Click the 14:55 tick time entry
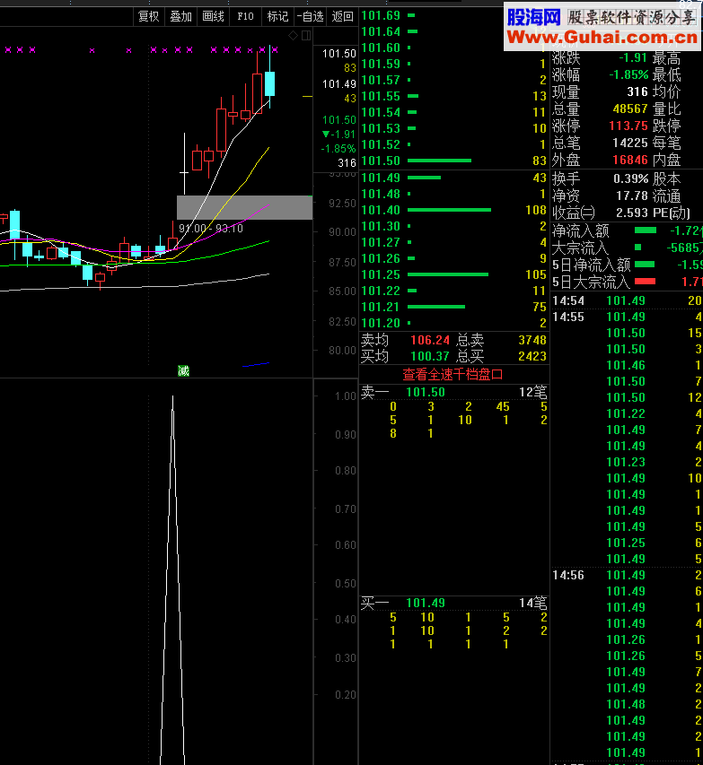This screenshot has width=703, height=765. pyautogui.click(x=568, y=317)
